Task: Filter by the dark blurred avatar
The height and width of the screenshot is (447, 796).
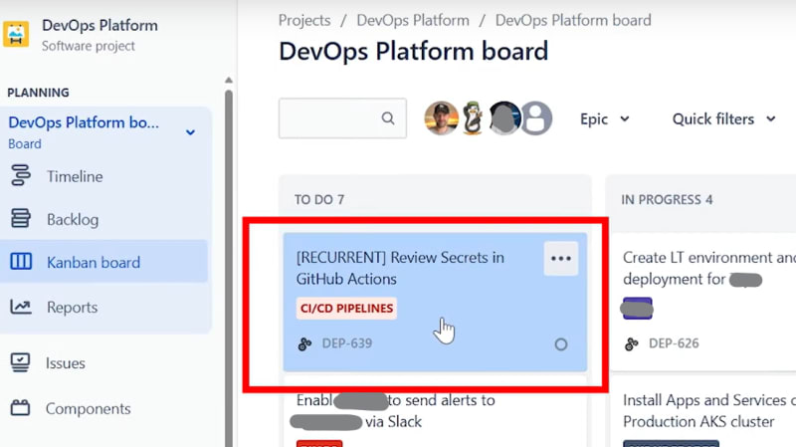Action: coord(503,117)
